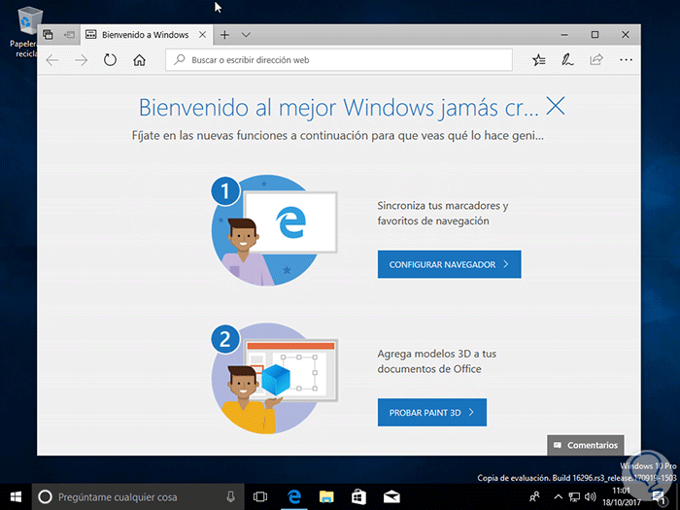Add web notes with pen icon
Screen dimensions: 680x510
pos(567,60)
